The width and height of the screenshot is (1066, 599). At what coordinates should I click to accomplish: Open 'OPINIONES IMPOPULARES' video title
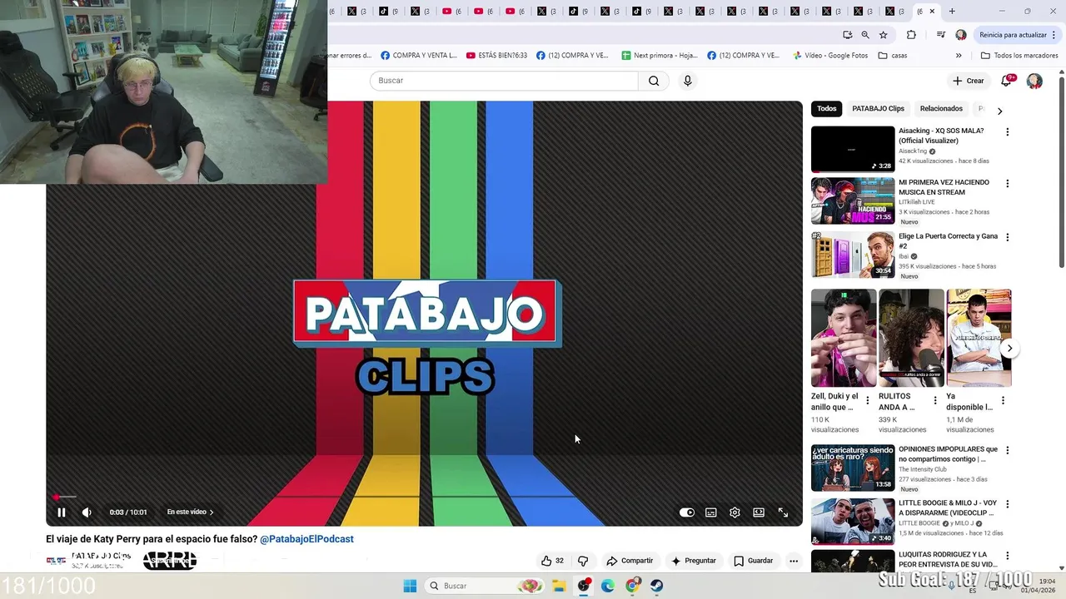click(948, 454)
